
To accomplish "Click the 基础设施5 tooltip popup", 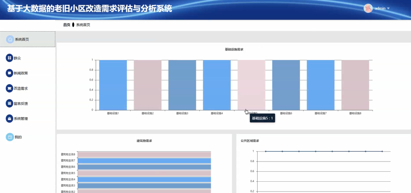I will [262, 118].
